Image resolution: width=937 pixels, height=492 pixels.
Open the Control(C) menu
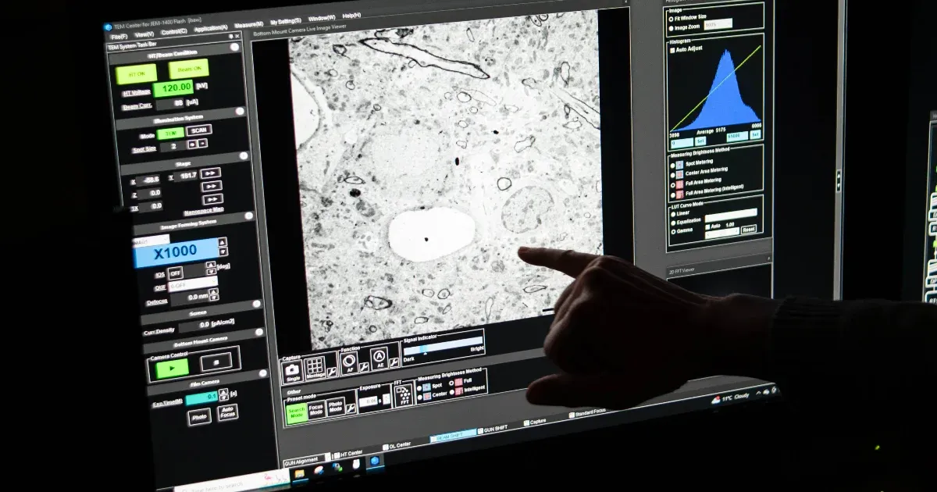point(173,31)
